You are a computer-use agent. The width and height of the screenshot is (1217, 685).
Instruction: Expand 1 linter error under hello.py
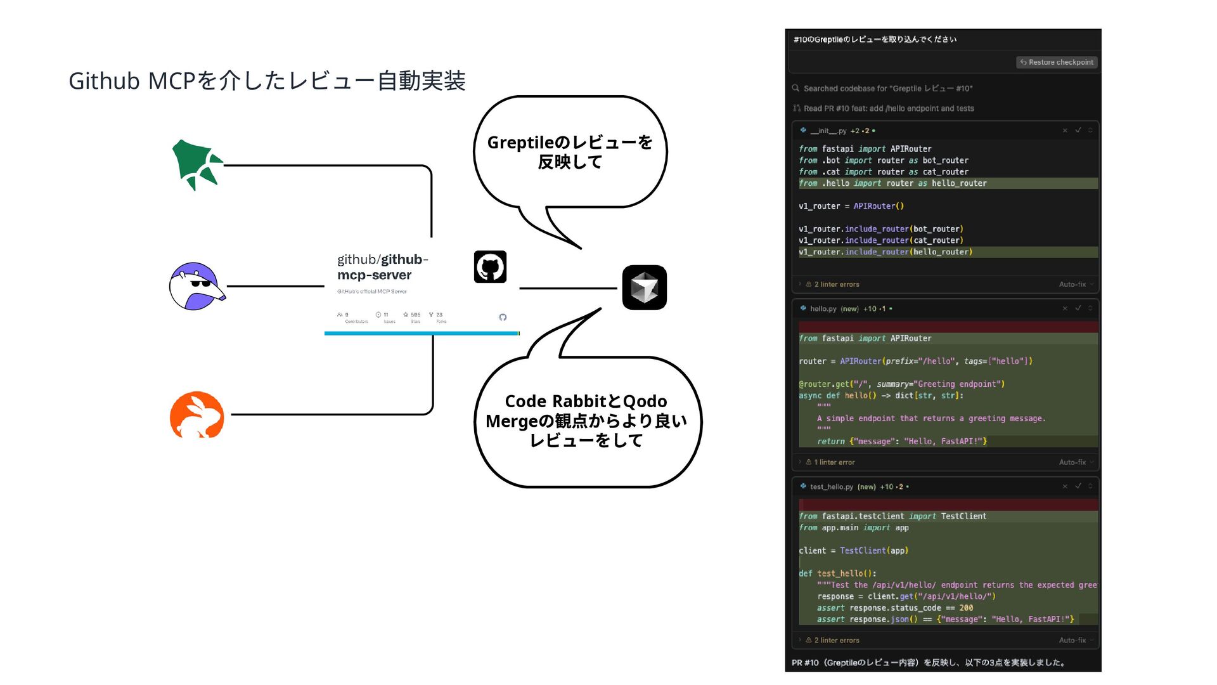(x=827, y=462)
